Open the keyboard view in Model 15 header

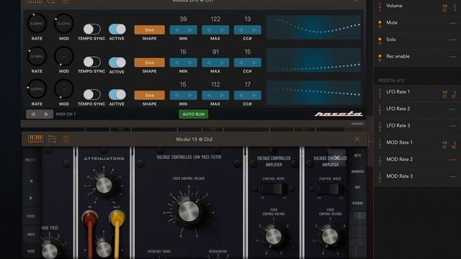tap(35, 139)
